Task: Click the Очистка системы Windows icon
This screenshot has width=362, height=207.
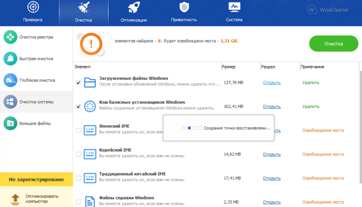Action: (11, 102)
